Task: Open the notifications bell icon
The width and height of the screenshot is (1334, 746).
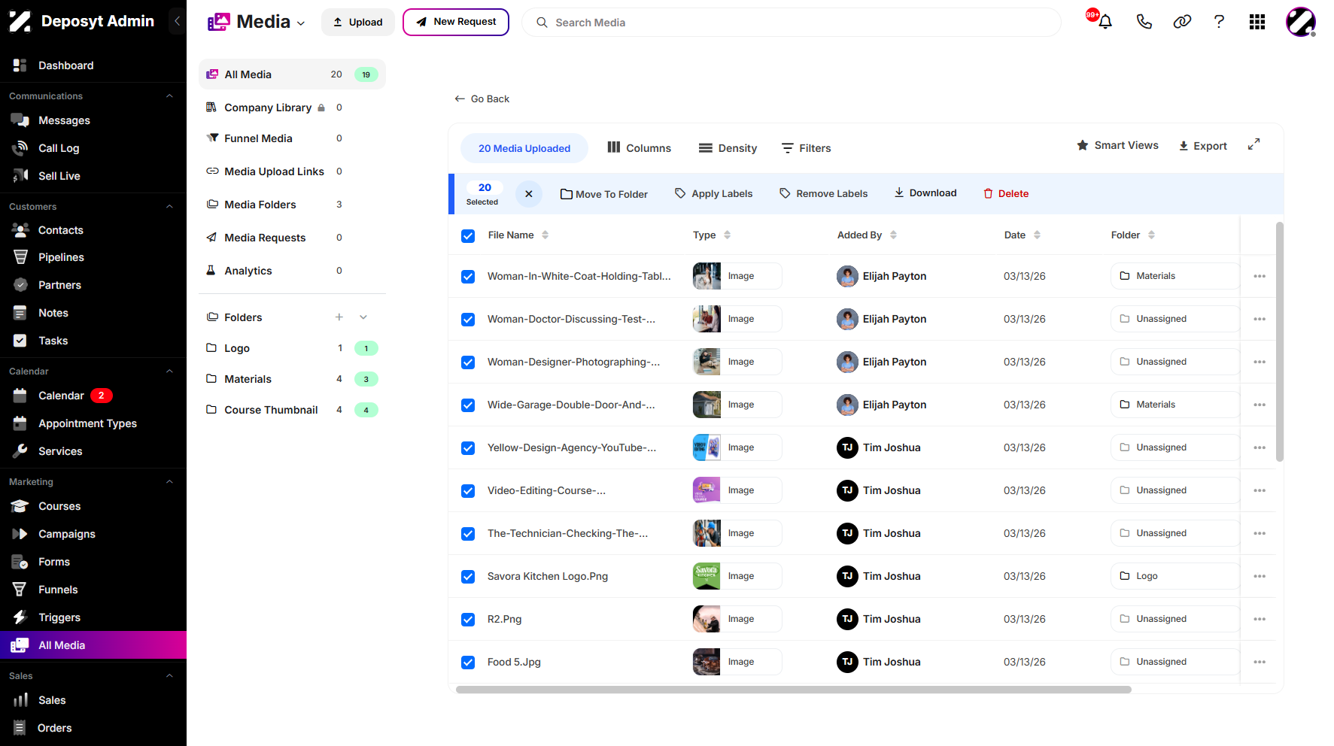Action: tap(1105, 22)
